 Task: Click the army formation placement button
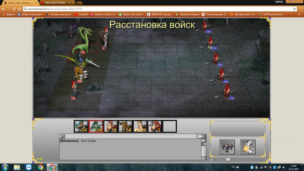click(x=227, y=147)
